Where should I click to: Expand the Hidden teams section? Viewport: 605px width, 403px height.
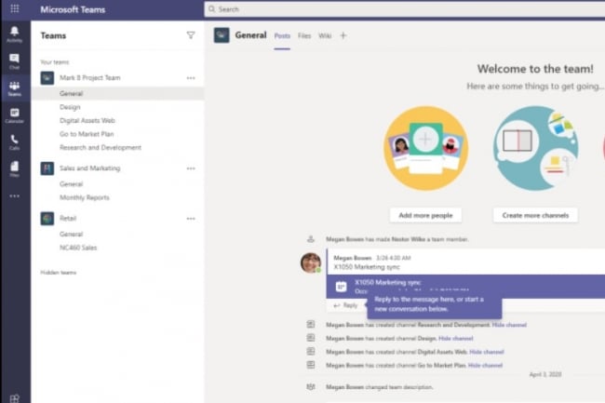pos(59,273)
